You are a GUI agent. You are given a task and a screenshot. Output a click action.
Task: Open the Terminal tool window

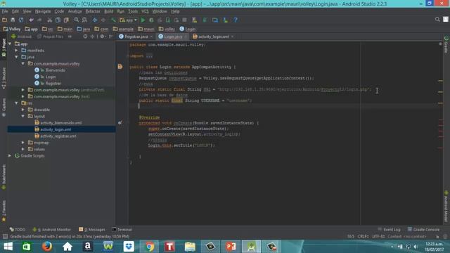[x=122, y=230]
